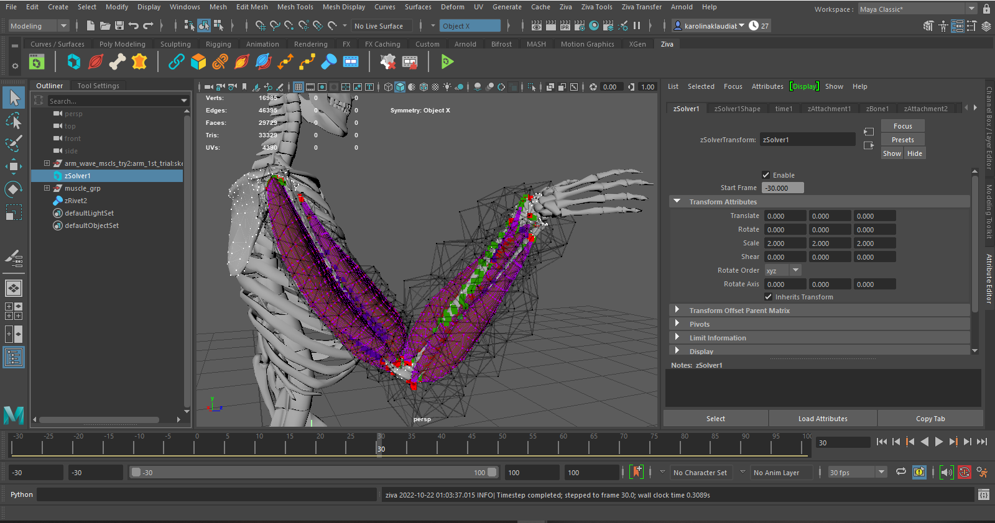The height and width of the screenshot is (523, 995).
Task: Jump to end of playback range
Action: (x=982, y=442)
